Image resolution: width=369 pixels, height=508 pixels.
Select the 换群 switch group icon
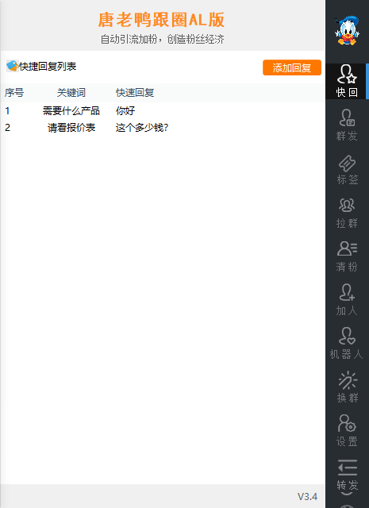(x=347, y=387)
